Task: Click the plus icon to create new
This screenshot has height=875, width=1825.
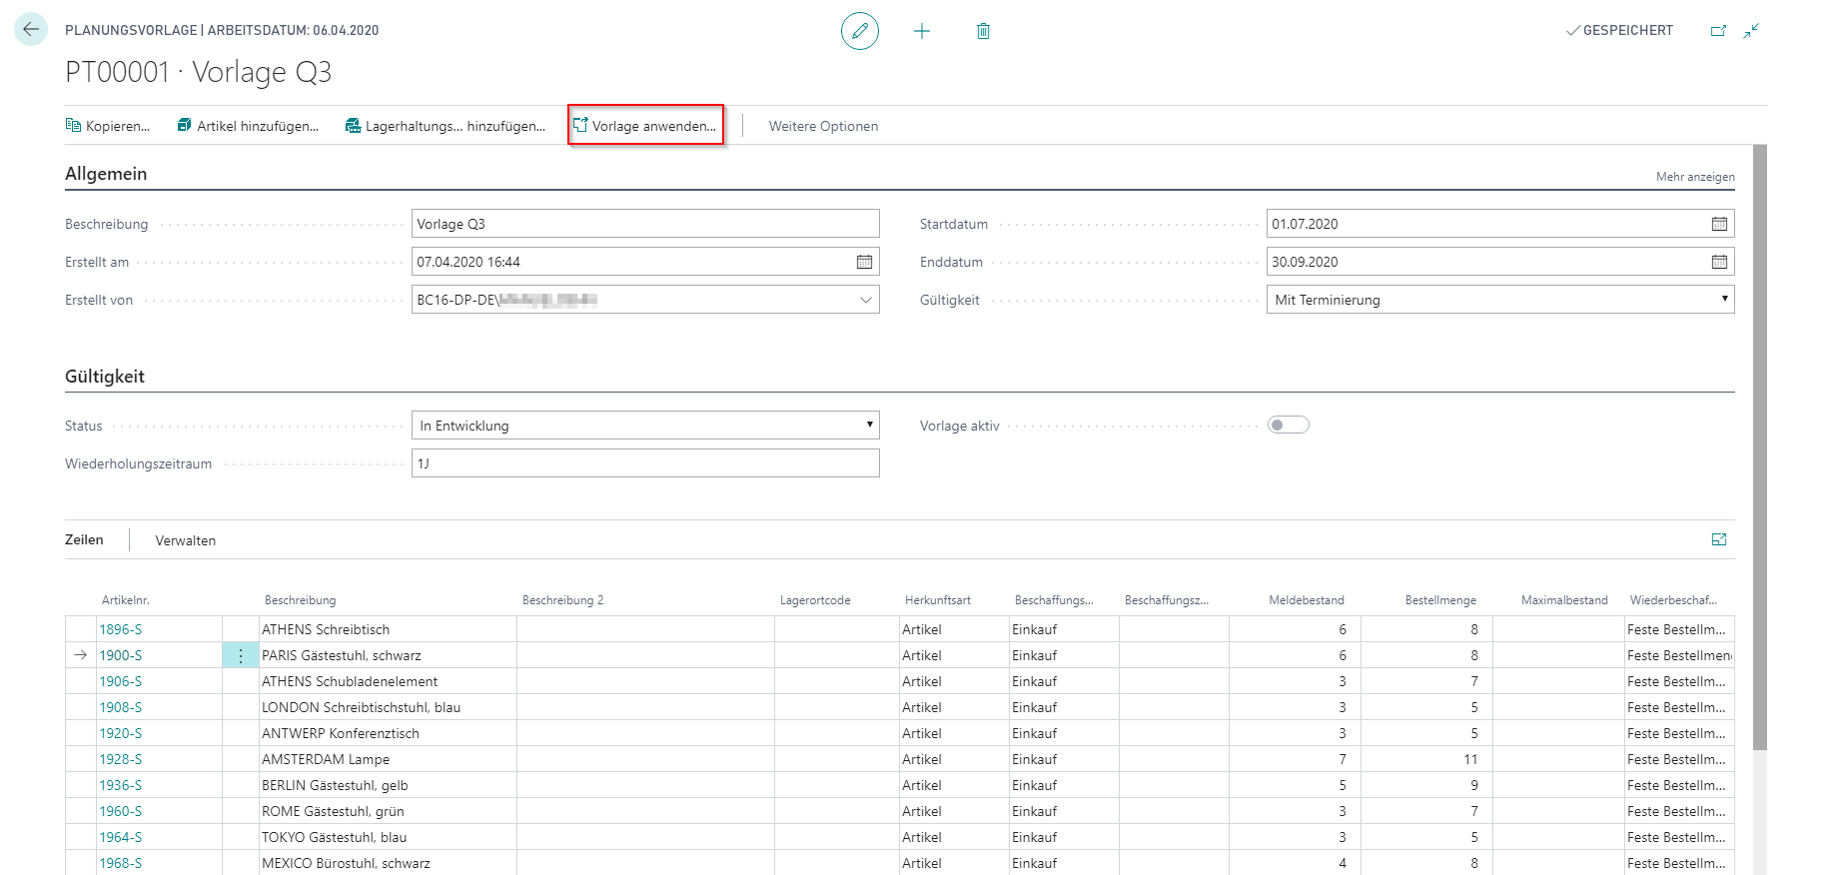Action: pos(921,31)
